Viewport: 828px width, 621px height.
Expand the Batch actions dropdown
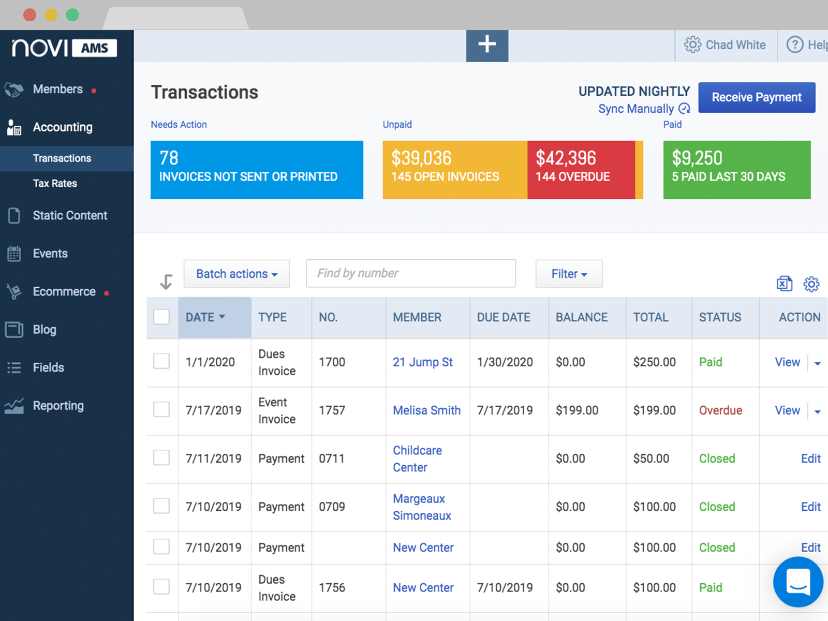tap(236, 274)
